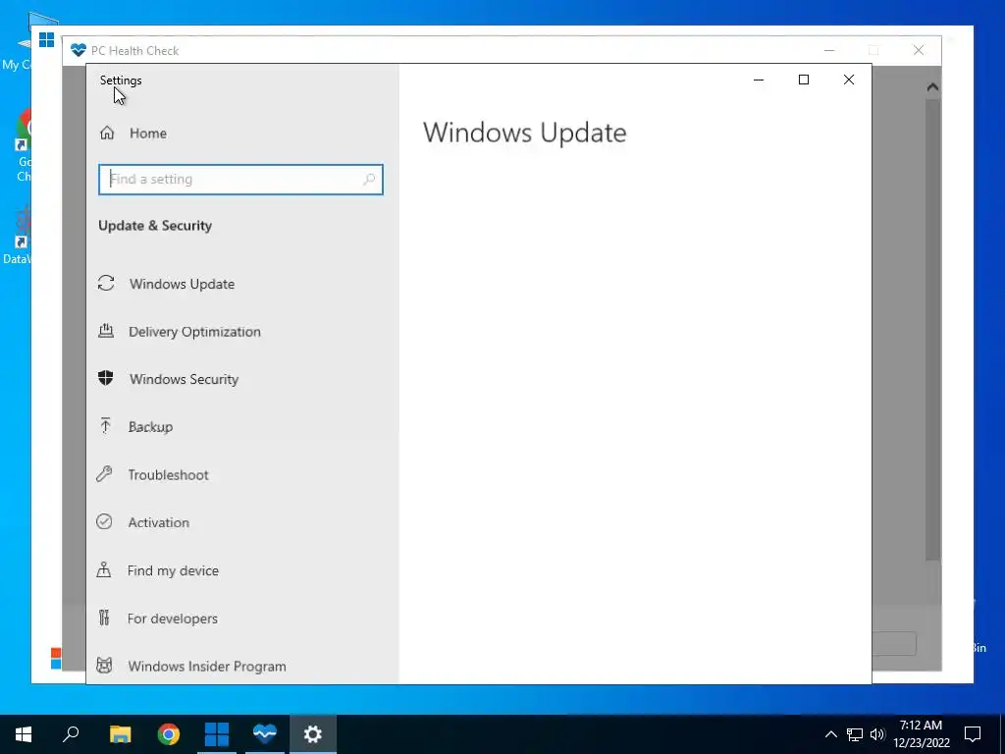Switch to Windows 11 app on taskbar

pyautogui.click(x=217, y=734)
